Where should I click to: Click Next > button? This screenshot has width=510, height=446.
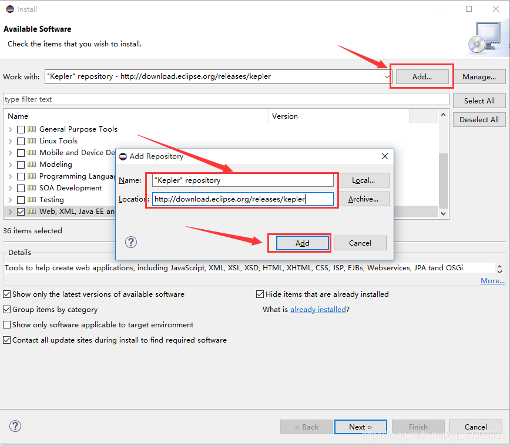[360, 427]
